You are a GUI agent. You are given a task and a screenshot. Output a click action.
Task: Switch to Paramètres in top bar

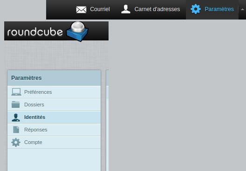(x=212, y=9)
